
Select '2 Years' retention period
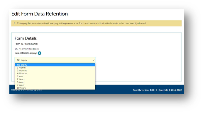(x=55, y=79)
